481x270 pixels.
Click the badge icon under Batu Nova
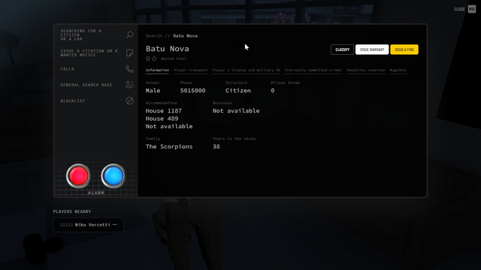point(148,58)
